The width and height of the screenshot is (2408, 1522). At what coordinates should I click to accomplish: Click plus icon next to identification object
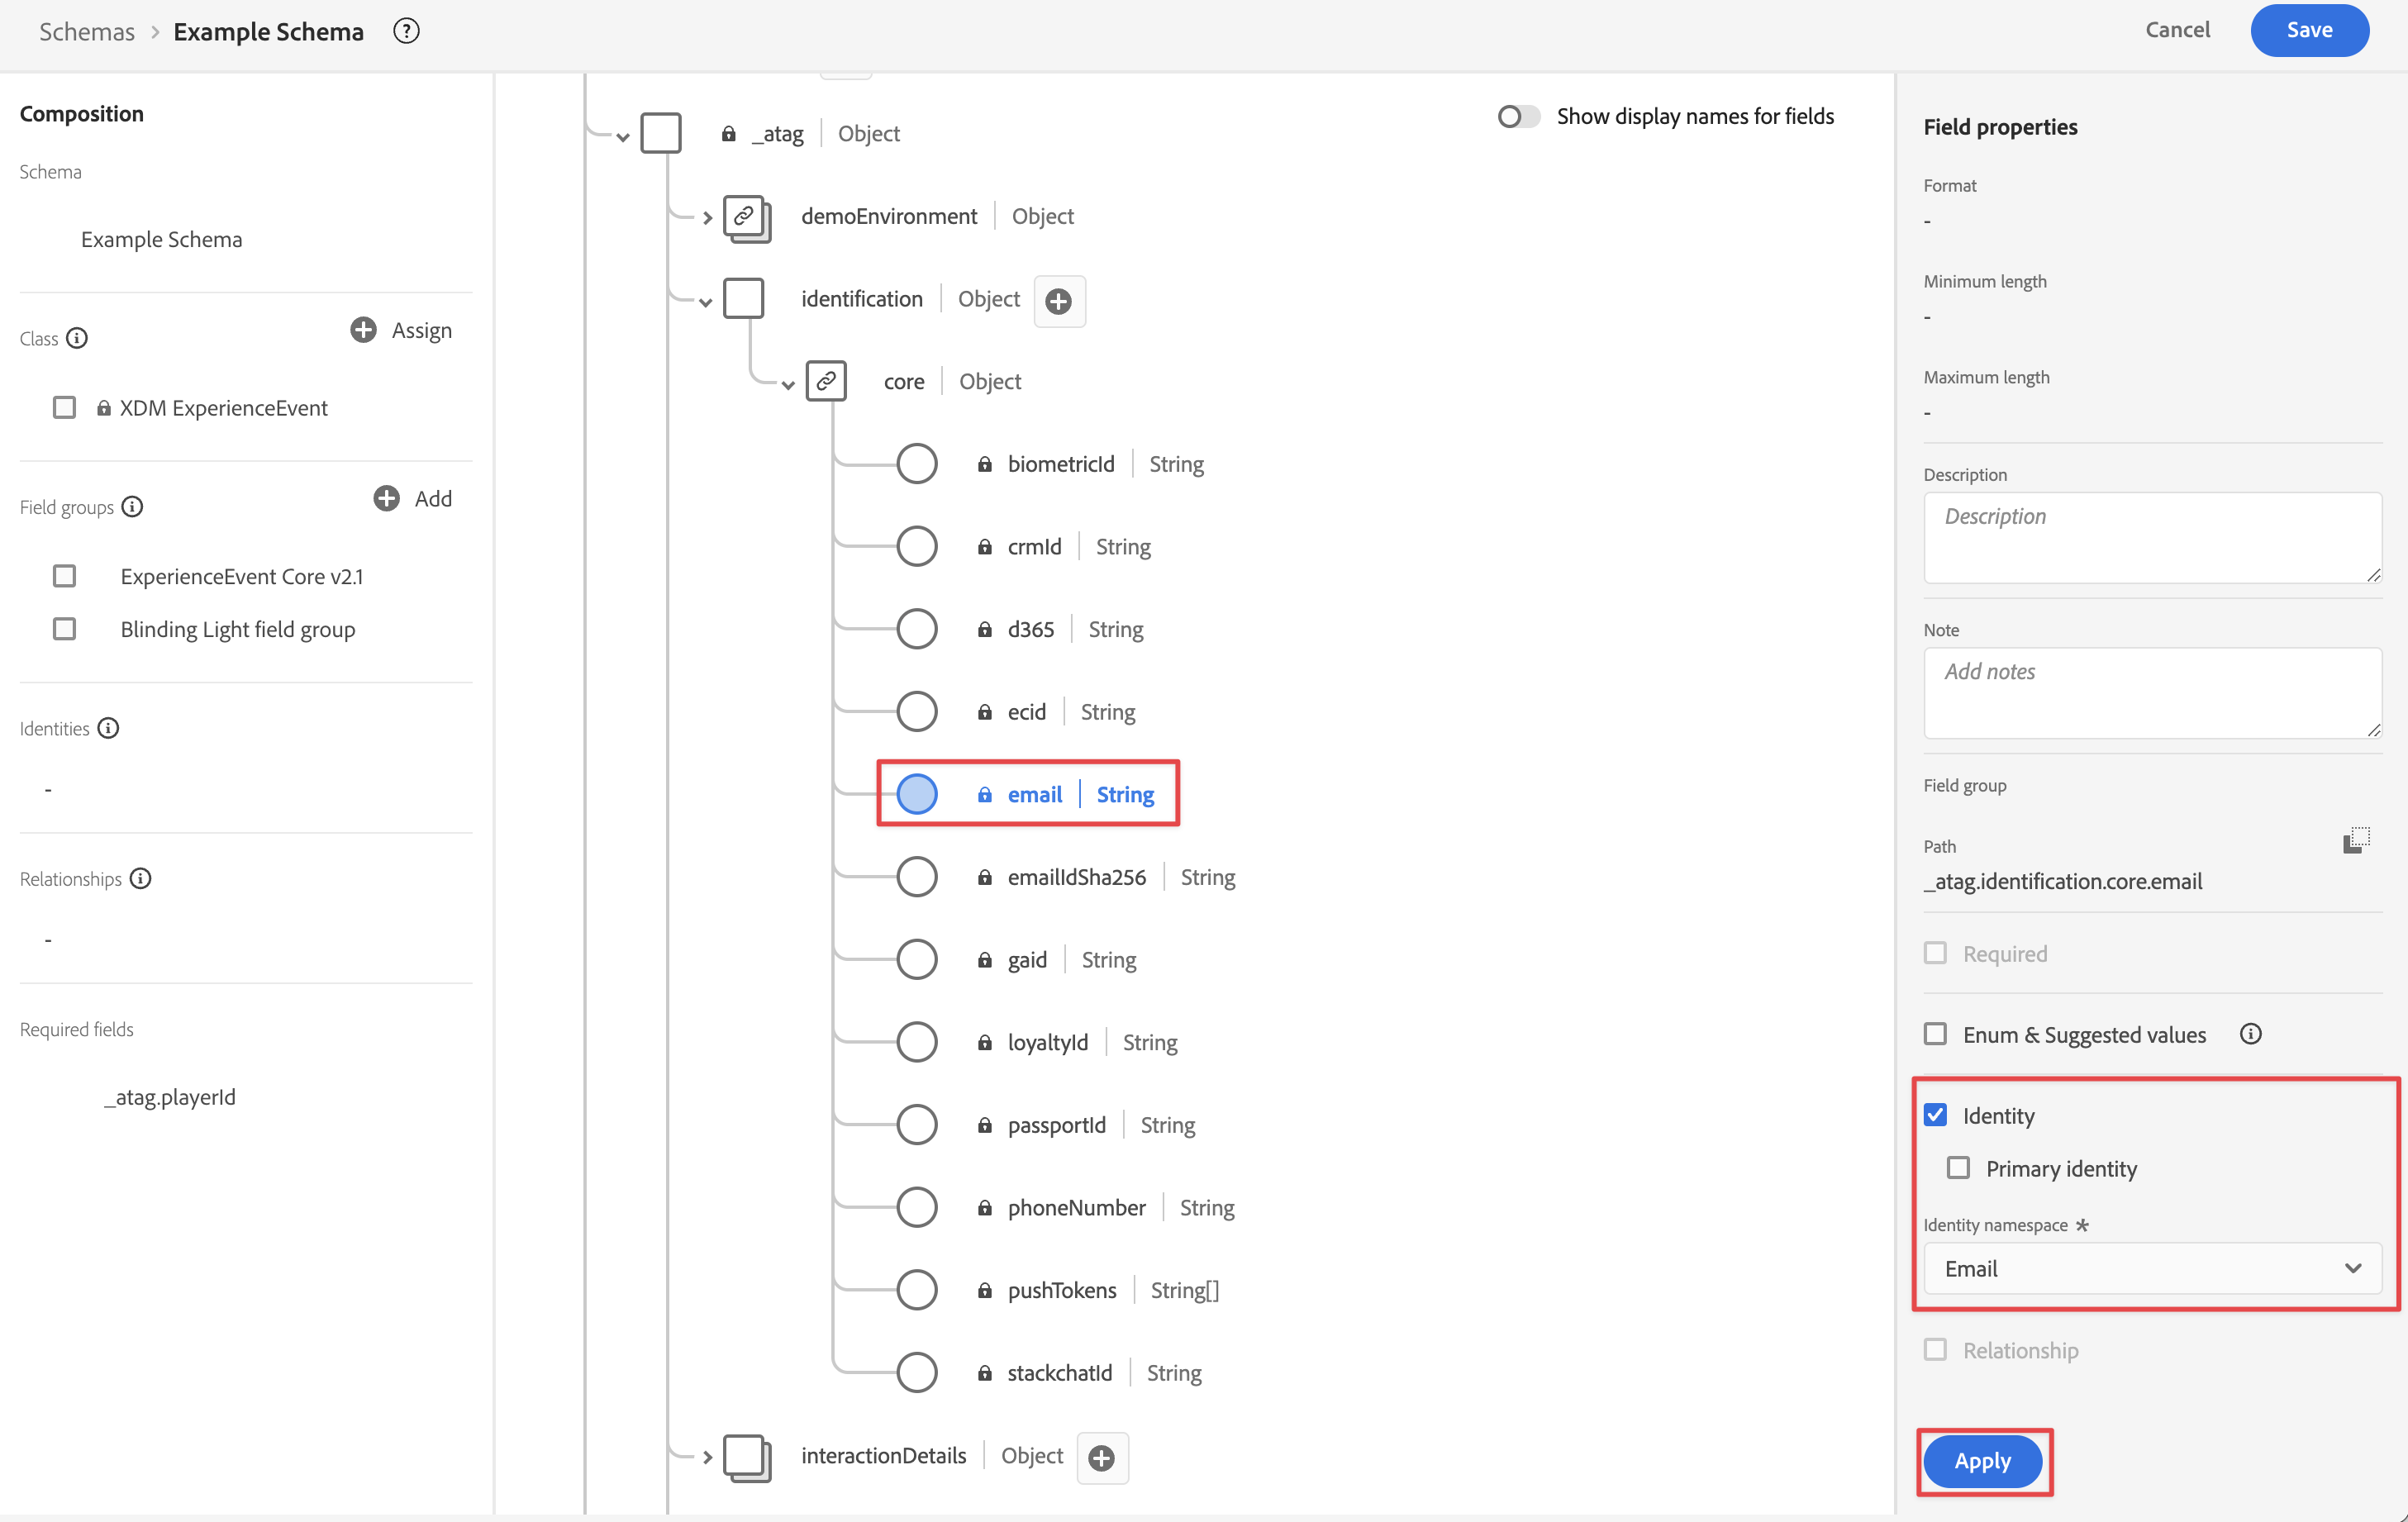coord(1058,301)
